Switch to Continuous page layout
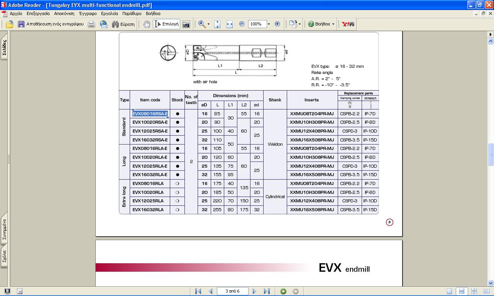 (462, 291)
